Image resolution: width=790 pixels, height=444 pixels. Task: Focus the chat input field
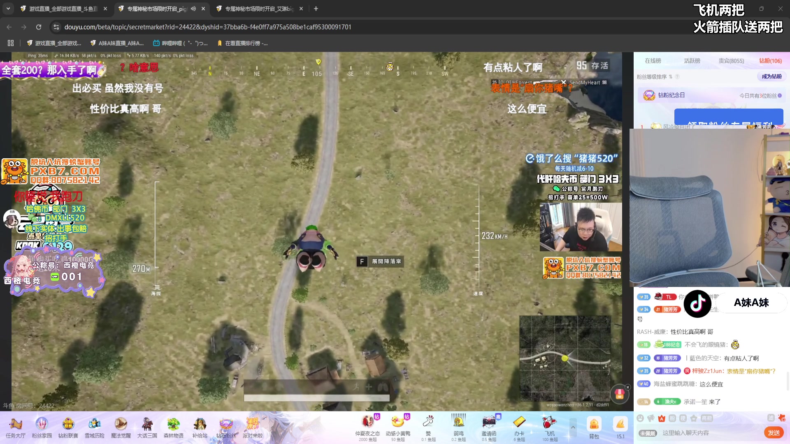click(711, 433)
